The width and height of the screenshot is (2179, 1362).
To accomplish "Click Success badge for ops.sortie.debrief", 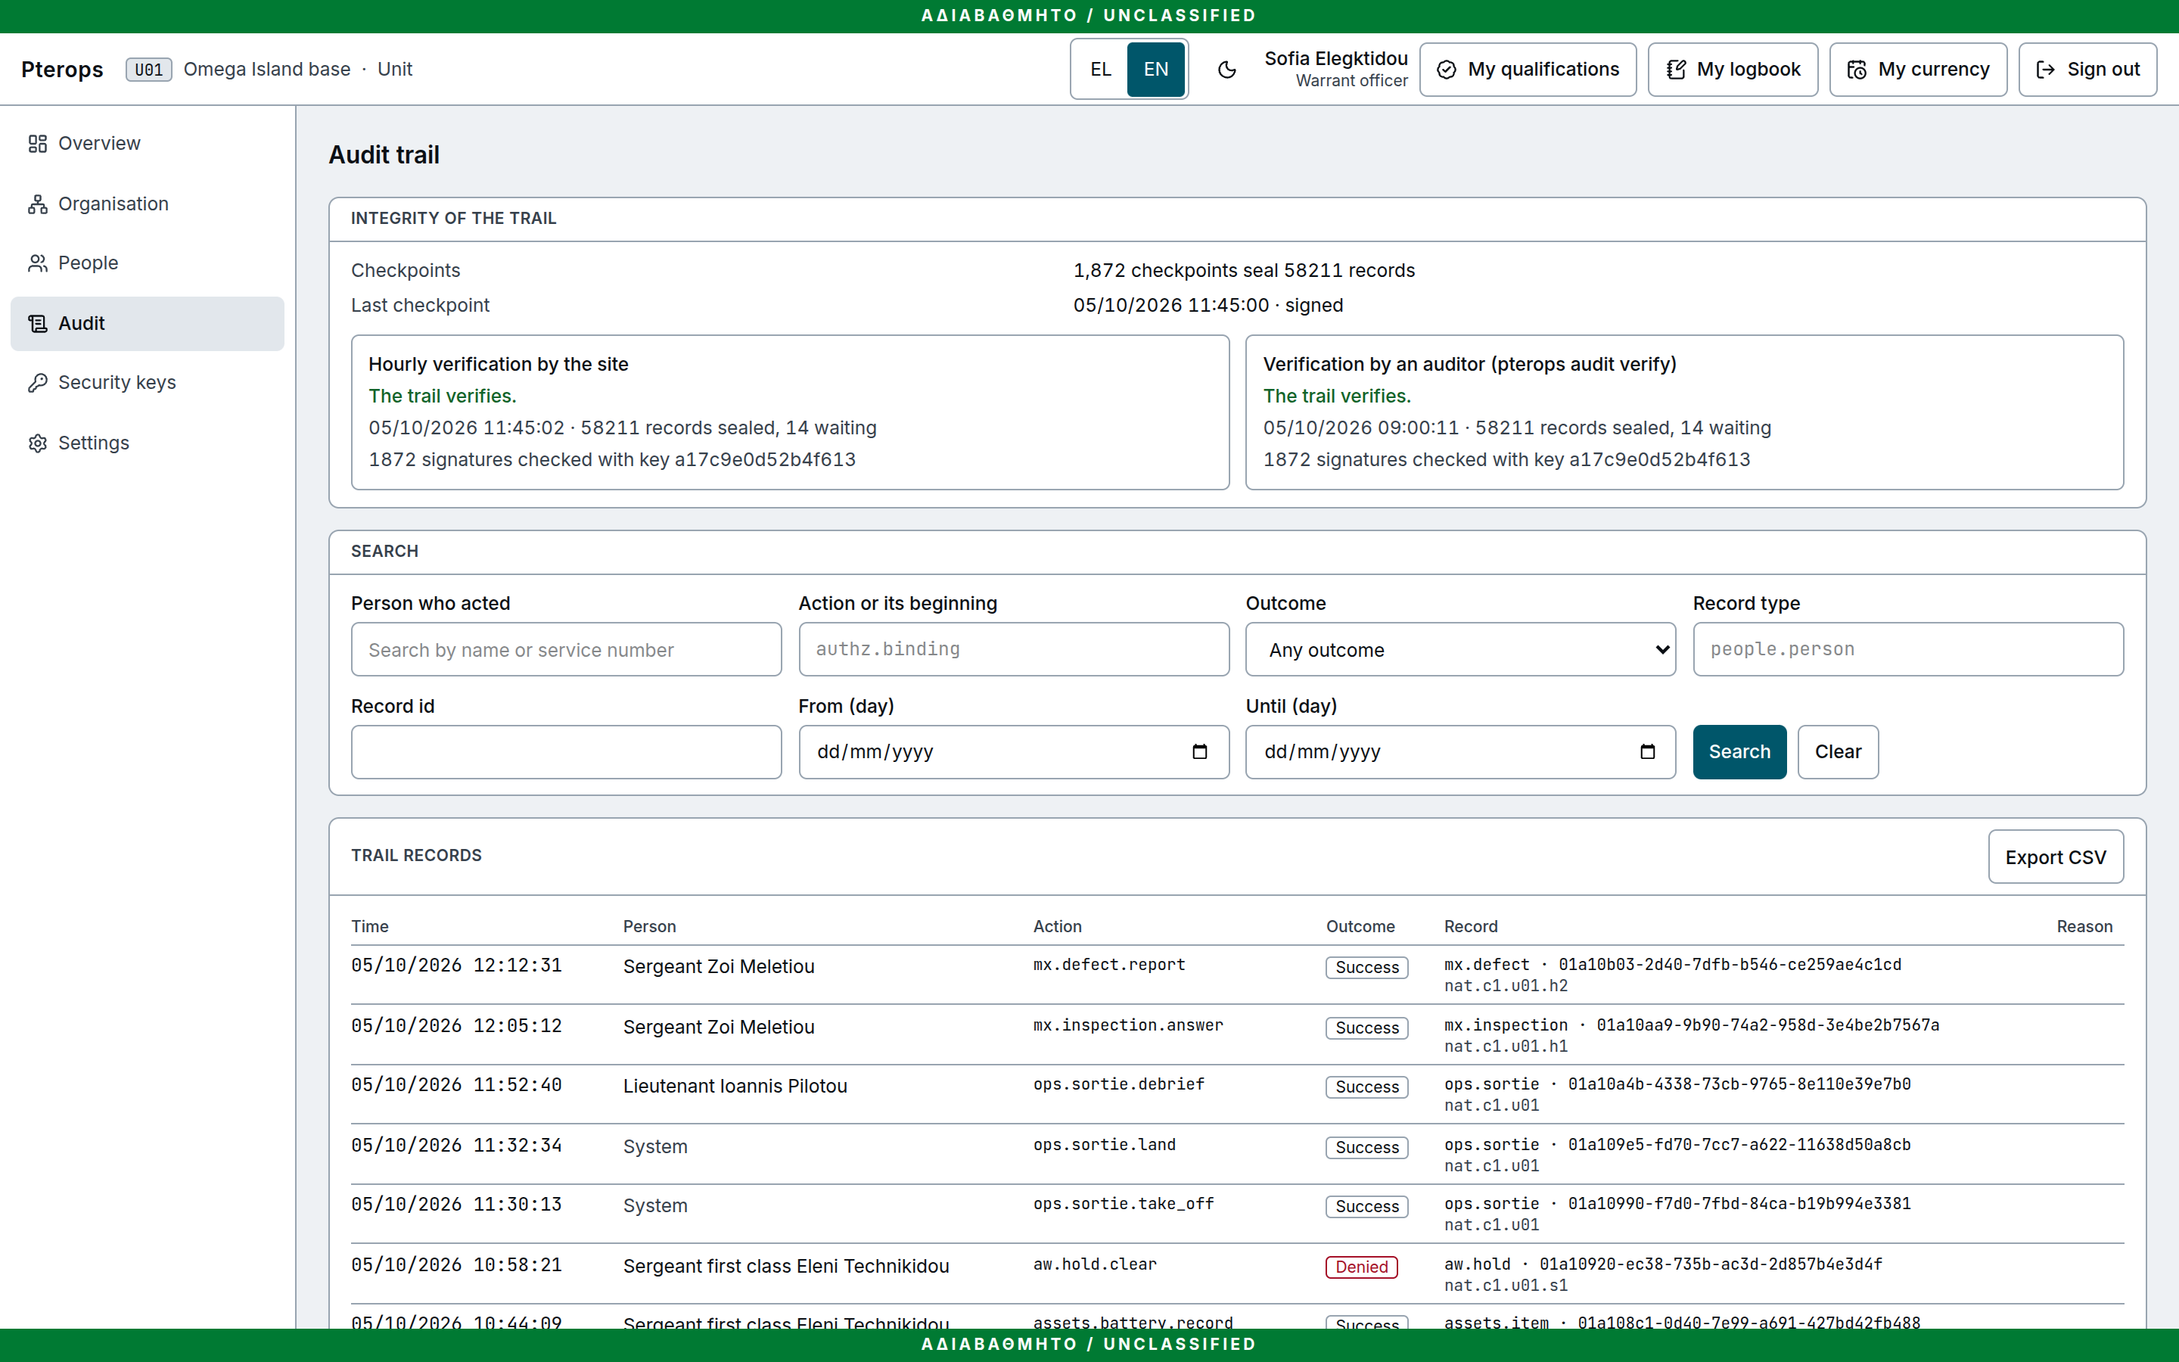I will click(1367, 1087).
